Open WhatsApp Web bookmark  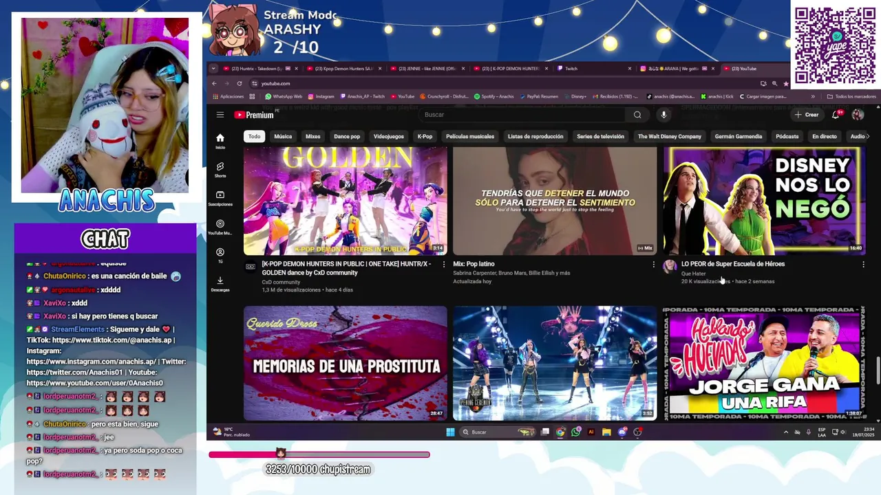[x=284, y=96]
